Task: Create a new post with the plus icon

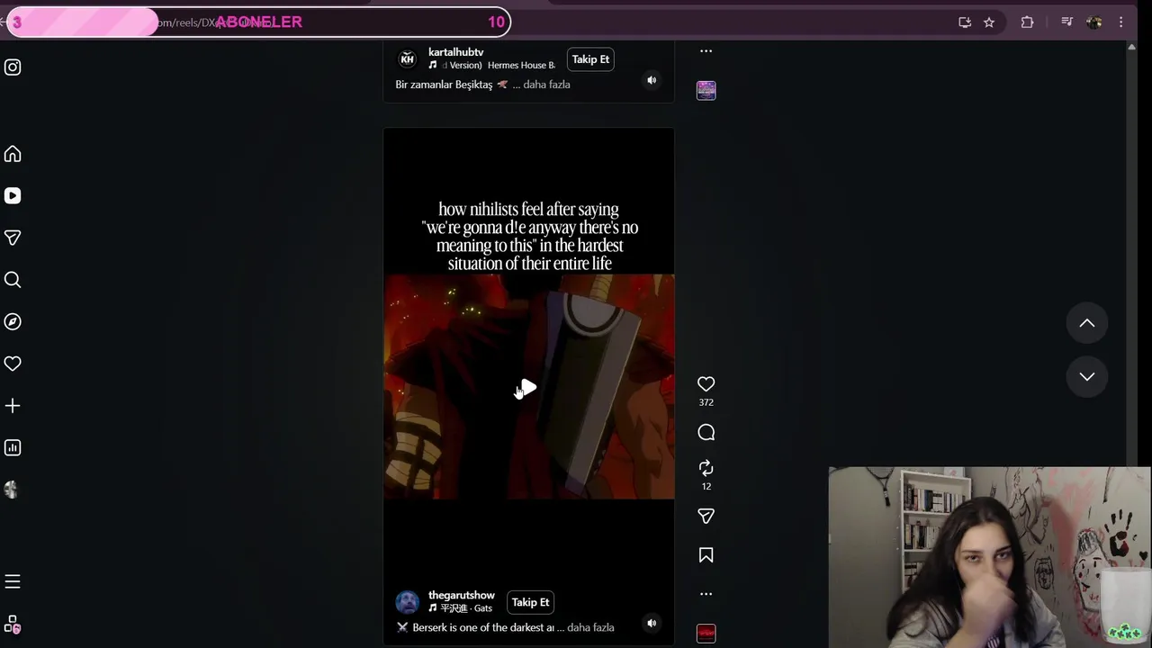Action: point(13,406)
